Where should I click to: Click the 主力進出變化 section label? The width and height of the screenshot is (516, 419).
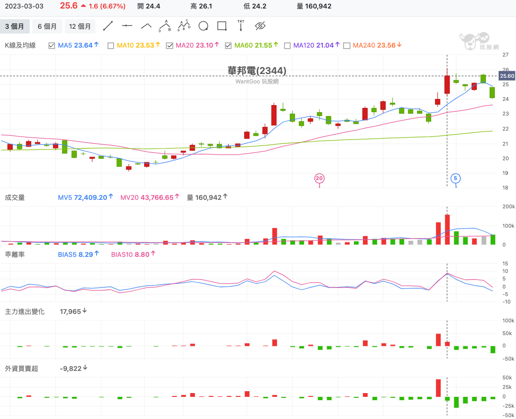pyautogui.click(x=25, y=312)
